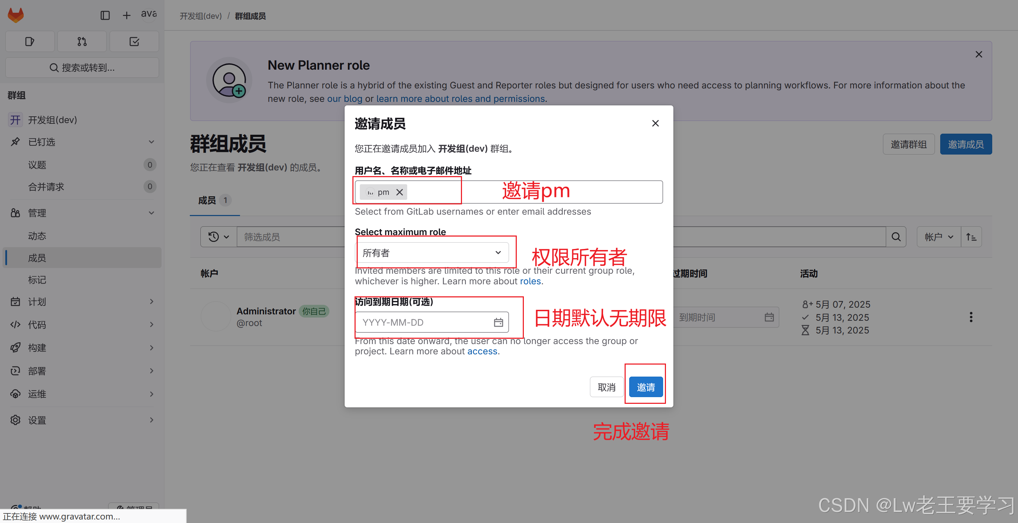This screenshot has width=1018, height=523.
Task: Toggle the sort direction button
Action: (971, 237)
